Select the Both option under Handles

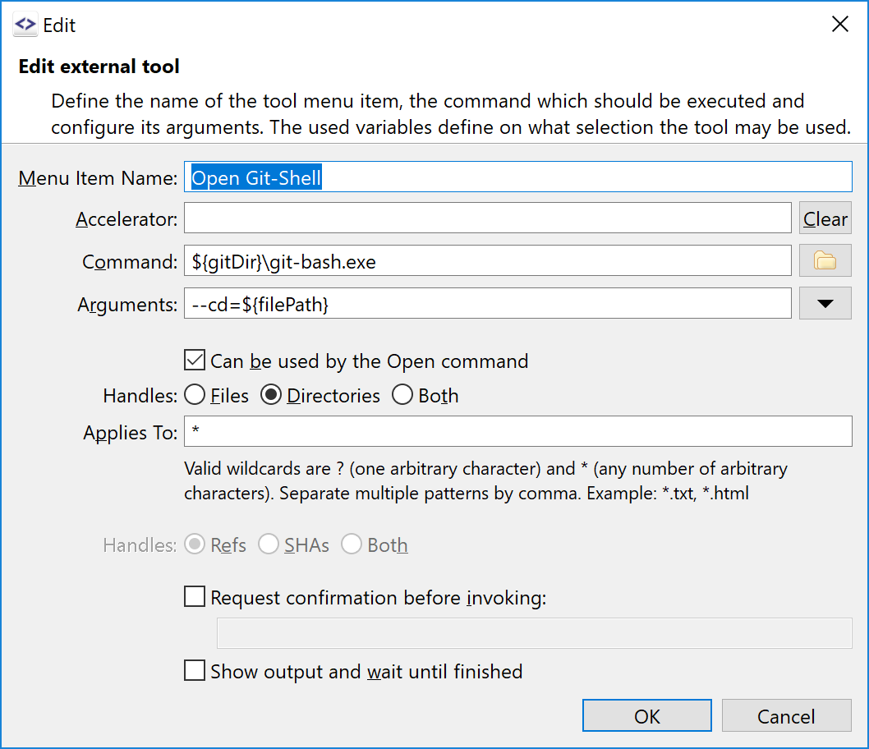point(402,395)
